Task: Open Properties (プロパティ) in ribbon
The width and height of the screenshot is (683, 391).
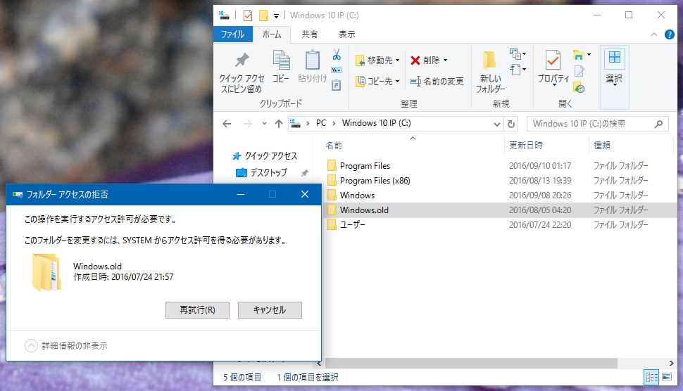Action: pyautogui.click(x=553, y=67)
